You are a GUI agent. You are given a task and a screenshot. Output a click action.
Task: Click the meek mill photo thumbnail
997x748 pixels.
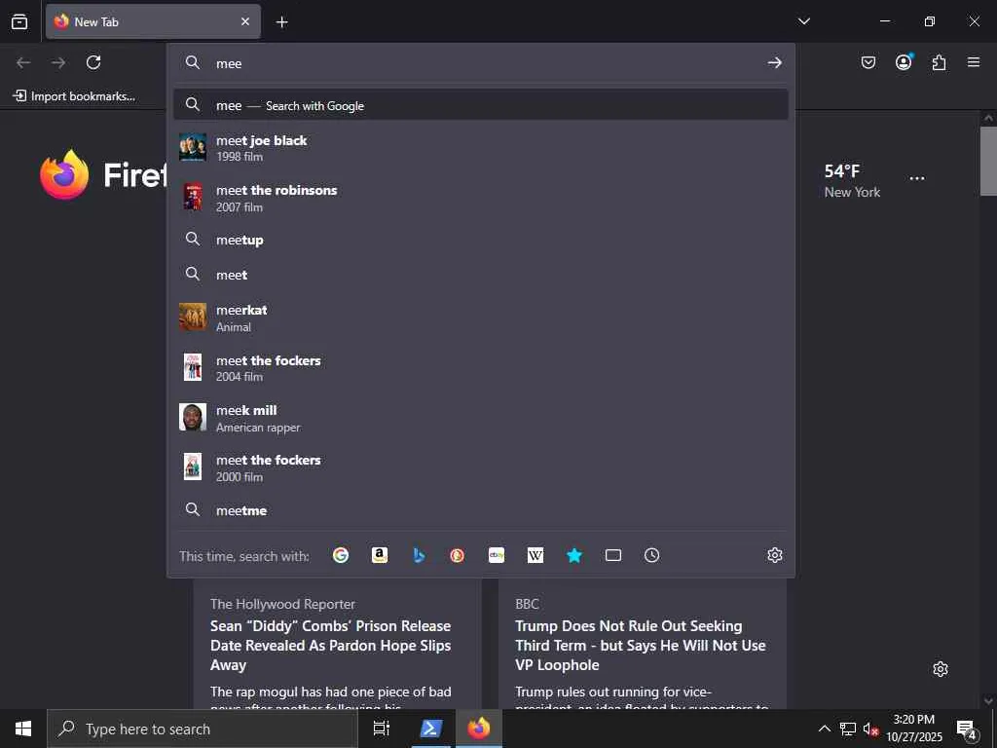[192, 417]
